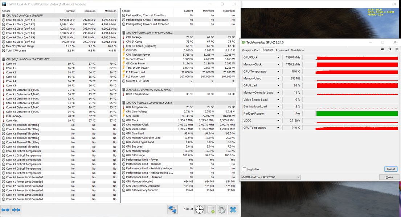401x217 pixels.
Task: Select the Sensors tab in GPU-Z
Action: pyautogui.click(x=268, y=50)
